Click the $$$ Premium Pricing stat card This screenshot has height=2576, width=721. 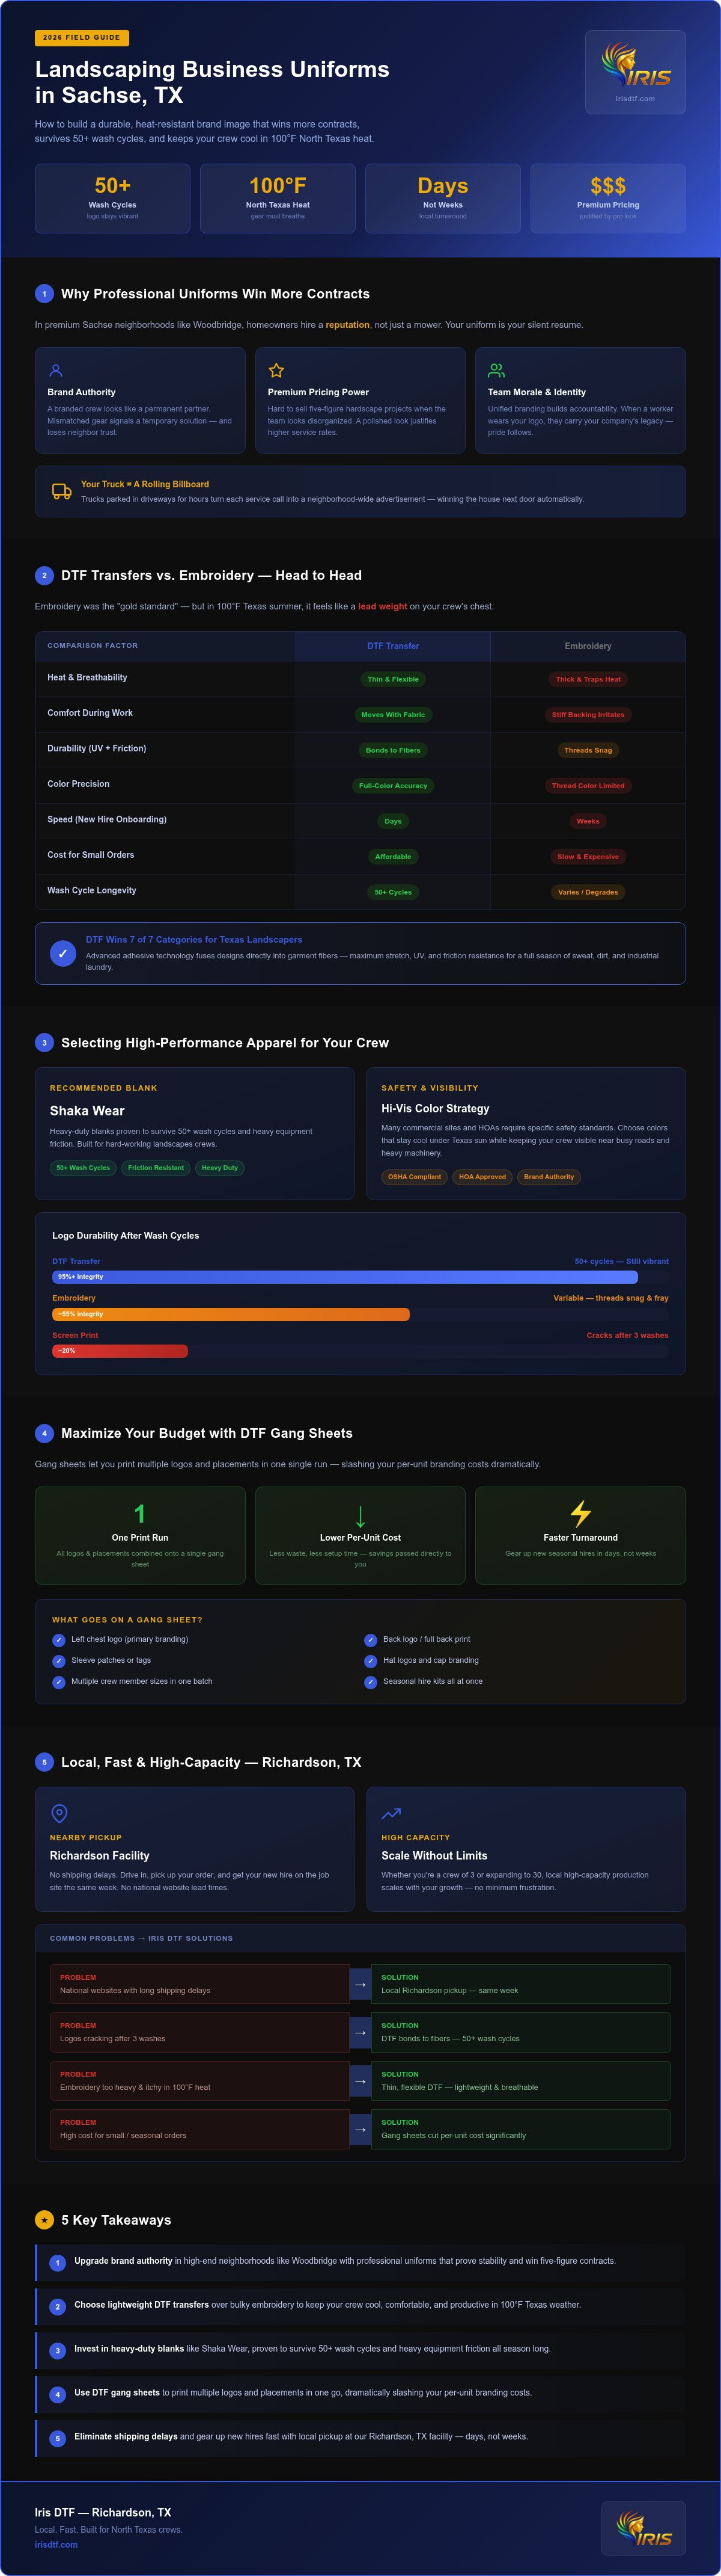pyautogui.click(x=608, y=198)
